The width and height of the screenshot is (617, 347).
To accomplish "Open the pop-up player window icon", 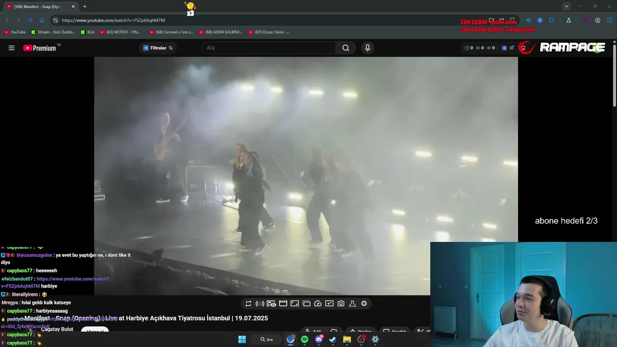I will click(x=306, y=304).
